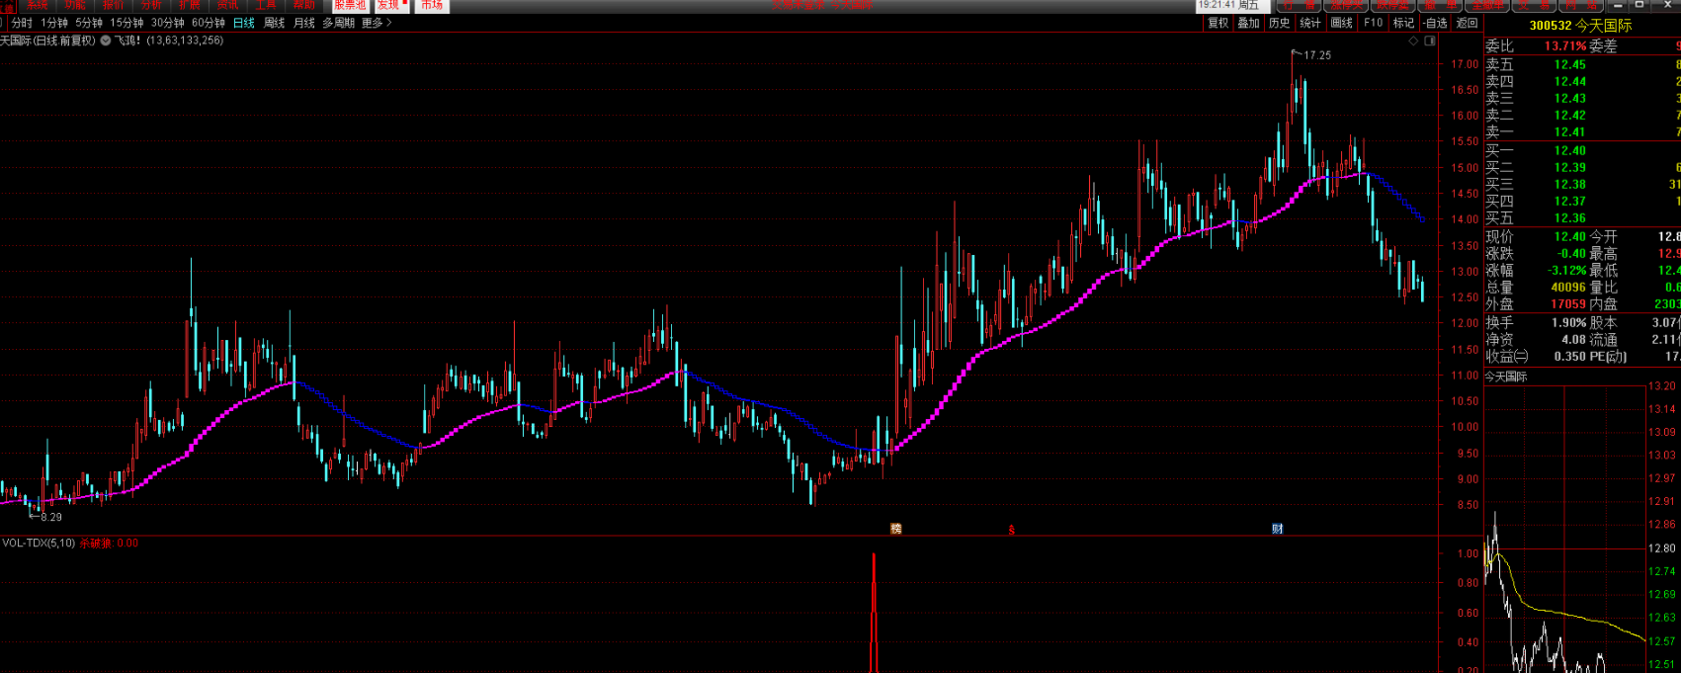Click the 今天国际 intraday mini-chart title
Screen dimensions: 1681x673
[x=1506, y=377]
